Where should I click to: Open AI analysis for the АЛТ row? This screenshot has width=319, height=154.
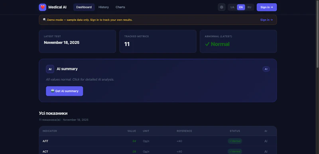point(266,141)
